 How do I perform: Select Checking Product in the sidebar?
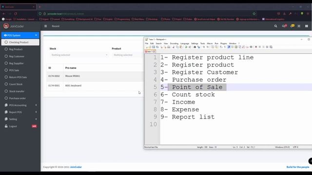[20, 42]
